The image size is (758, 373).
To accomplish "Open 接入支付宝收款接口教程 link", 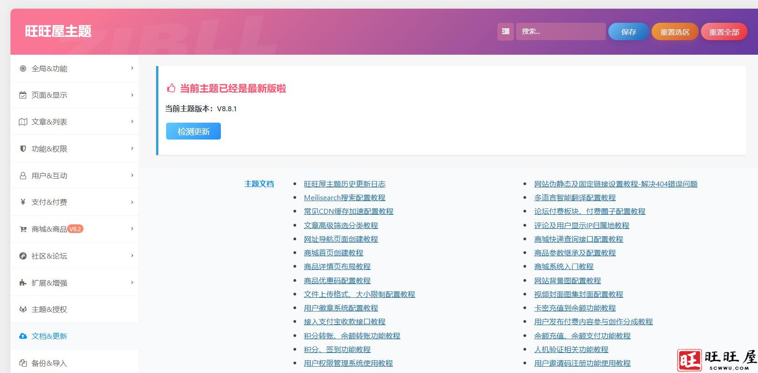I will [345, 321].
